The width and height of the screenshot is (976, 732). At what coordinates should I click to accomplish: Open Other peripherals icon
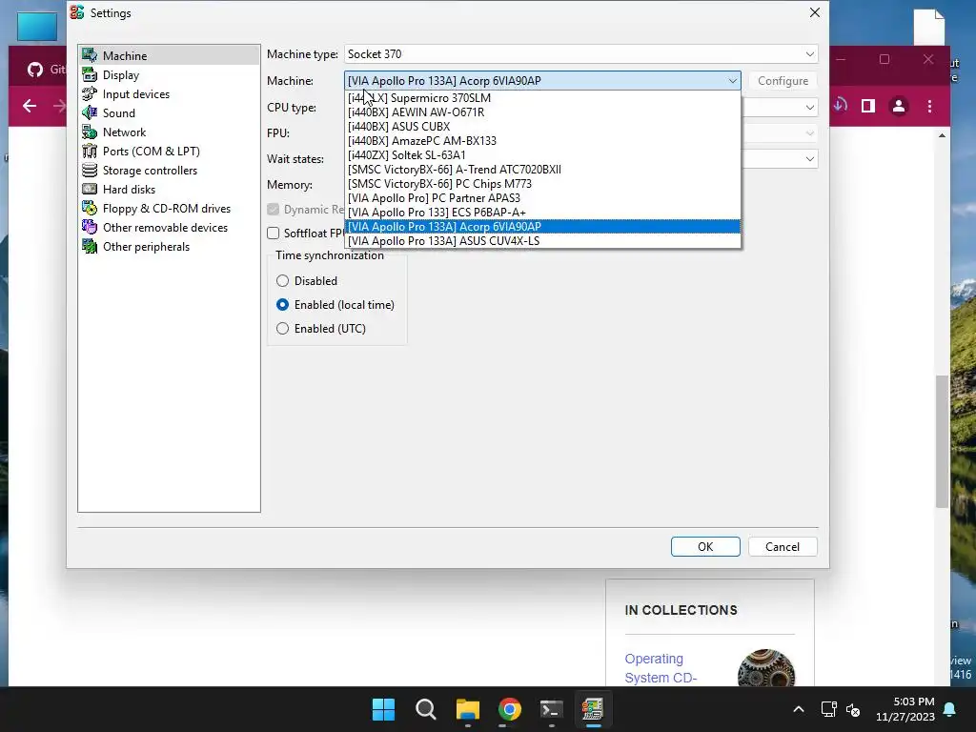coord(90,247)
